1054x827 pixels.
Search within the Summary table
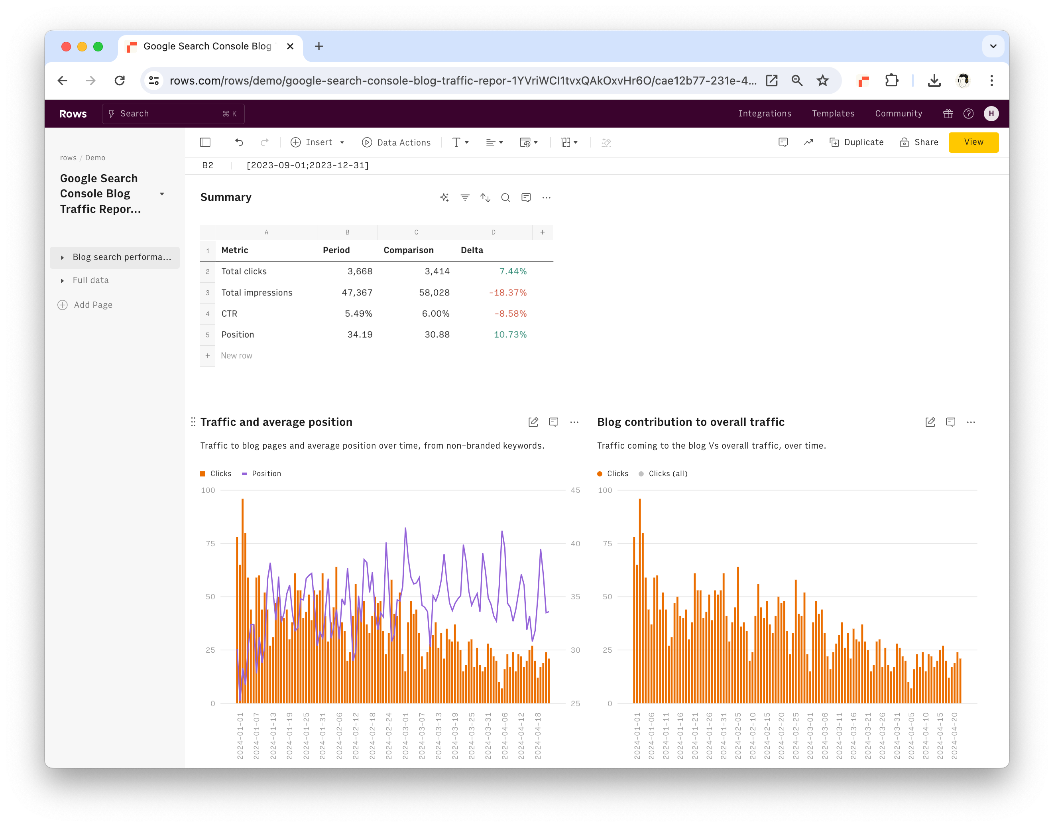point(505,197)
